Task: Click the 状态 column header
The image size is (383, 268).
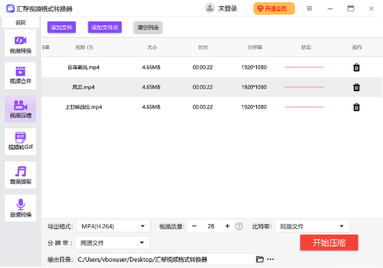Action: click(306, 47)
